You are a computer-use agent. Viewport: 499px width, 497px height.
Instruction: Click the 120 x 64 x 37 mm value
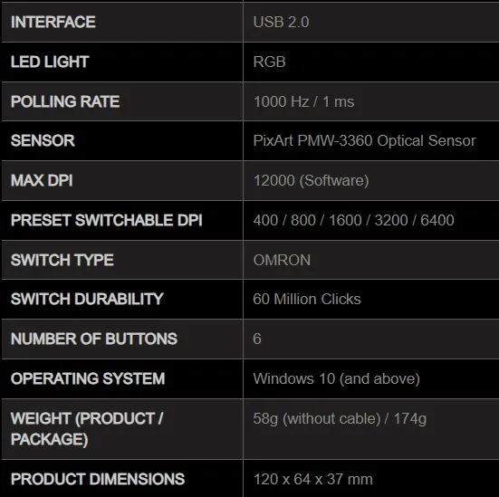click(312, 479)
